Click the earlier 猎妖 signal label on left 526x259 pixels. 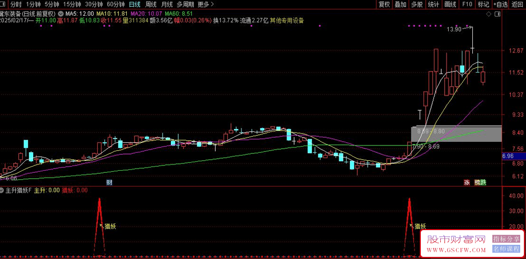[110, 226]
